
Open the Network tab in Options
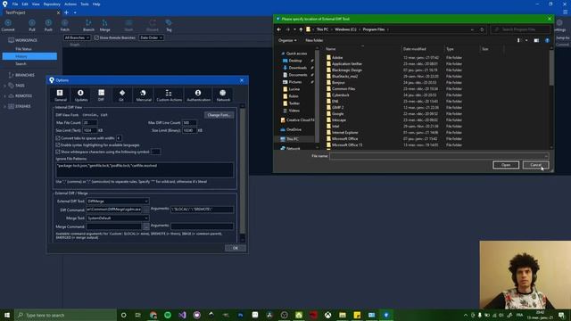click(x=223, y=95)
